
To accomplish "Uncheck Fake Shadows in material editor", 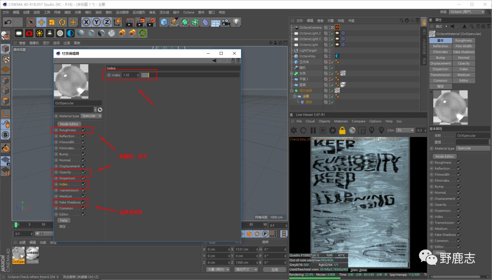I will (x=84, y=202).
